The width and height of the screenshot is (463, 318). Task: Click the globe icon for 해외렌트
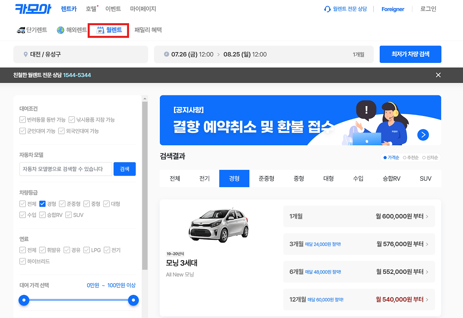(x=60, y=30)
